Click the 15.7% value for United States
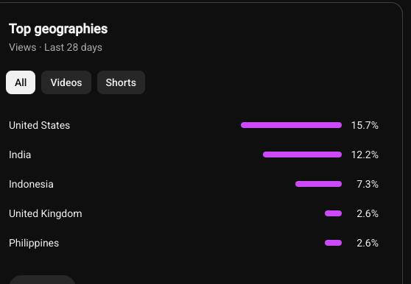 (x=365, y=125)
